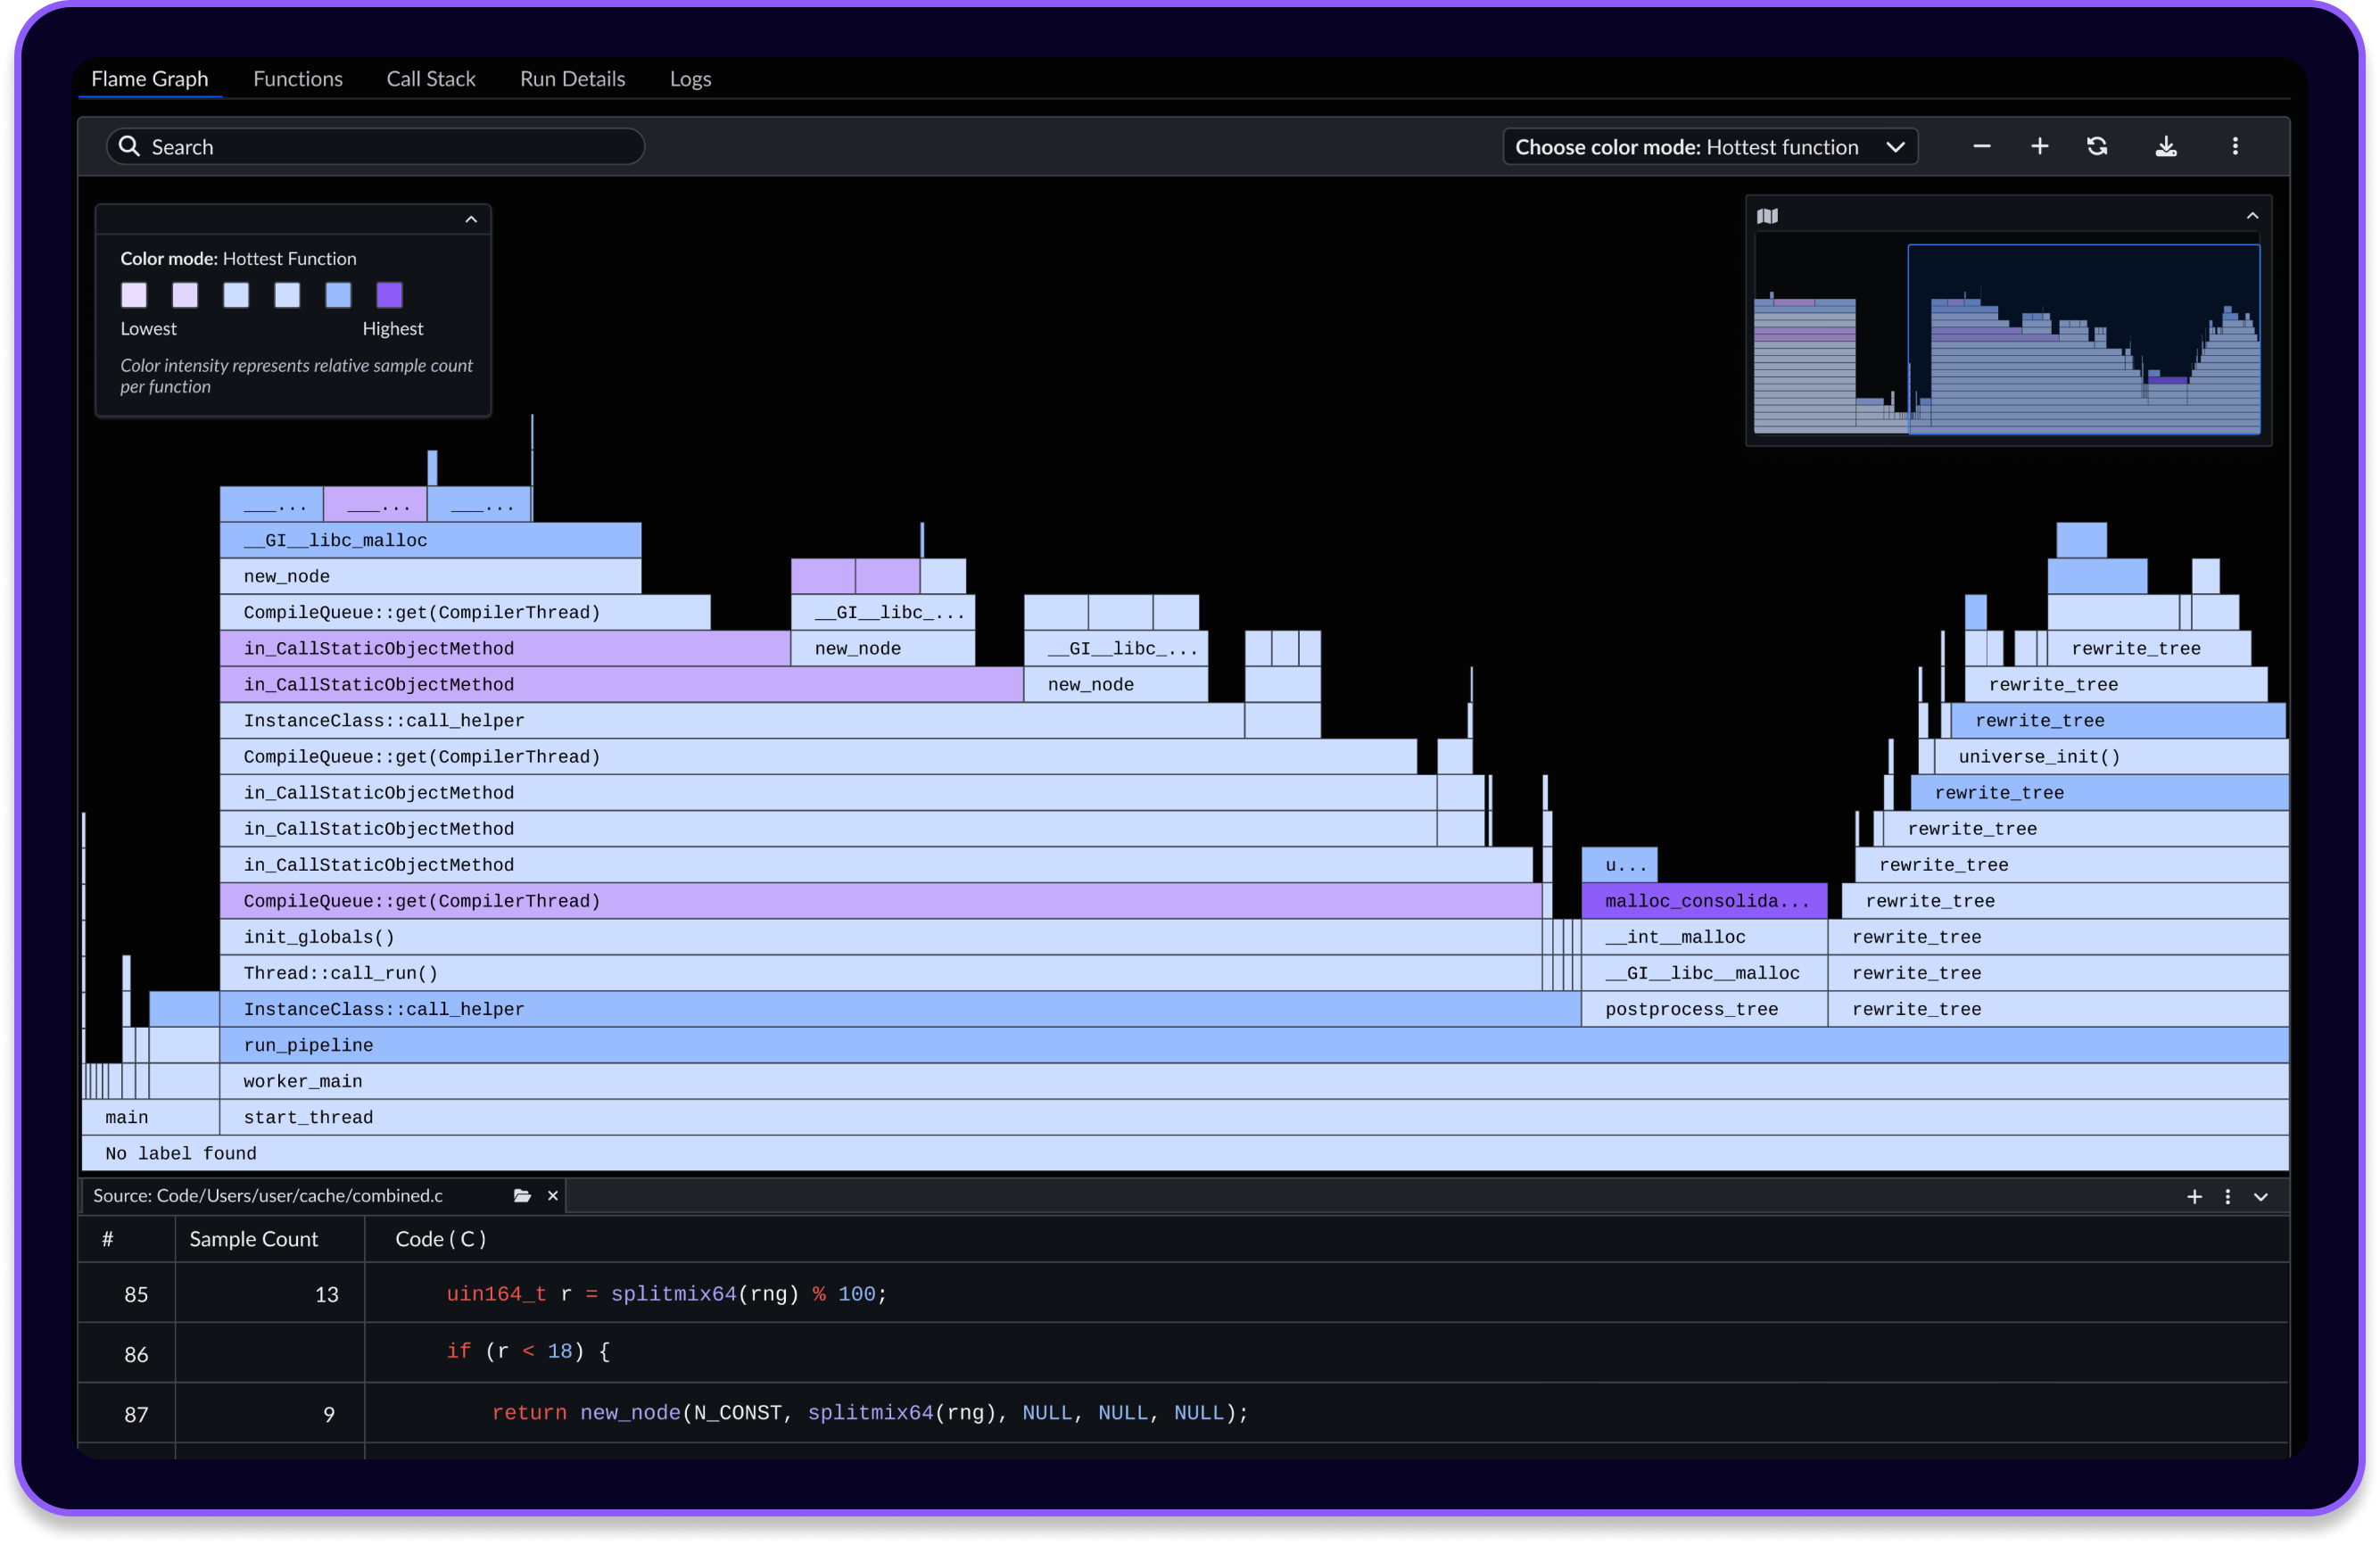Open source file using folder icon in source bar

coord(522,1195)
